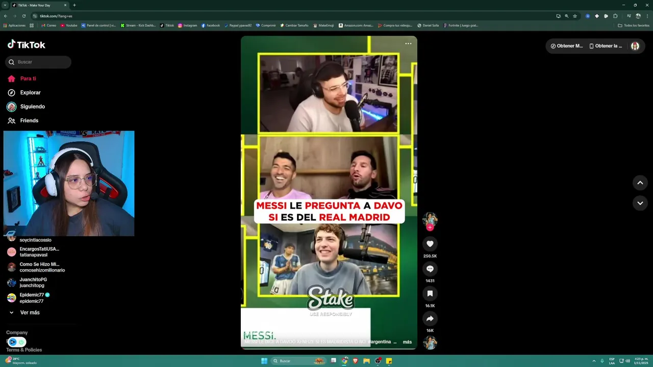653x367 pixels.
Task: Open the Paypal ypavas92 bookmark
Action: (x=238, y=25)
